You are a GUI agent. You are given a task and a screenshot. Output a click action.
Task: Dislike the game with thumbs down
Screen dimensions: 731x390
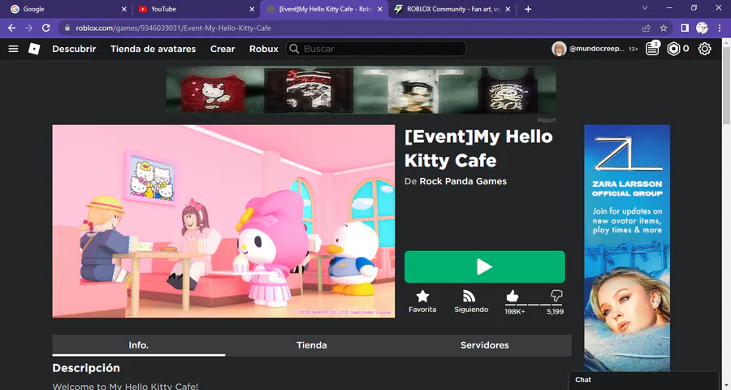[x=556, y=295]
